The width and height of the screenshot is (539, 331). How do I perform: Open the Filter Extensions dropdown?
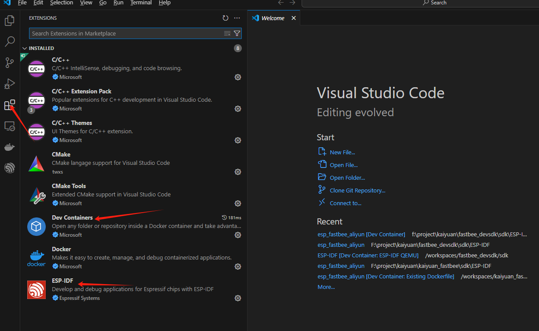pos(237,33)
